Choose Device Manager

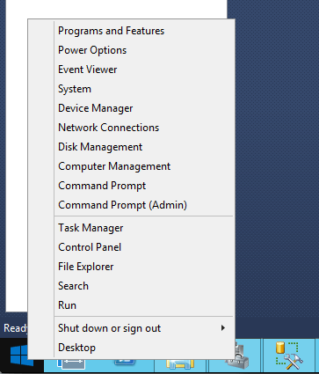tap(96, 108)
